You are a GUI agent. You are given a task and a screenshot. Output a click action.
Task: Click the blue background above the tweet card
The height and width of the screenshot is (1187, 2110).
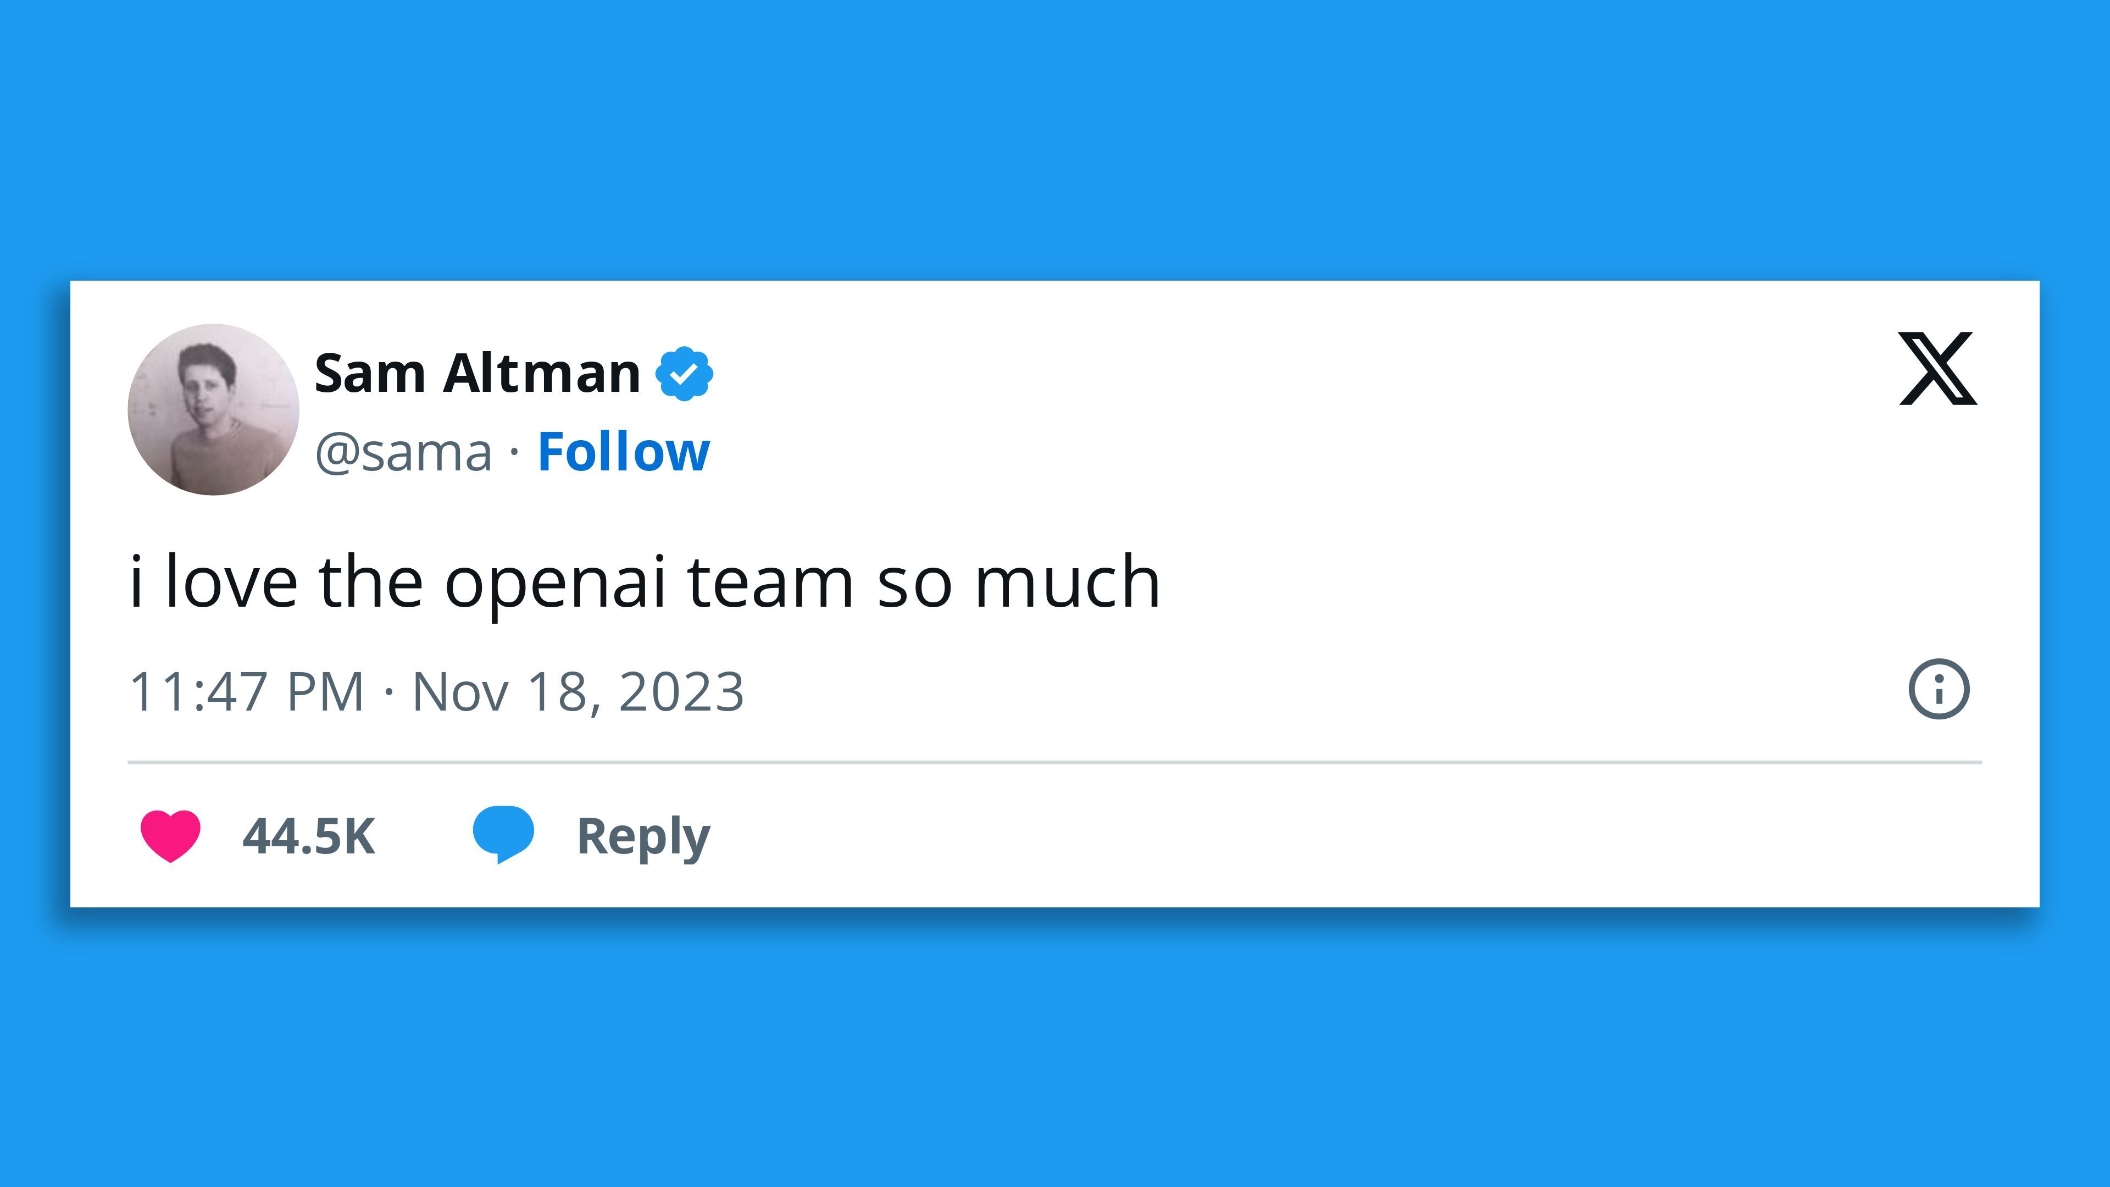[x=1055, y=139]
